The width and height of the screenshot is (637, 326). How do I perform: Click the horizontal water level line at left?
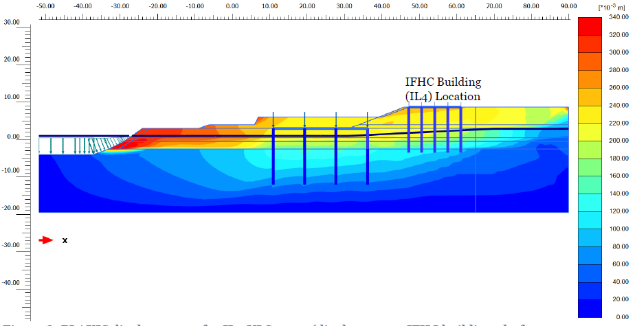[82, 136]
